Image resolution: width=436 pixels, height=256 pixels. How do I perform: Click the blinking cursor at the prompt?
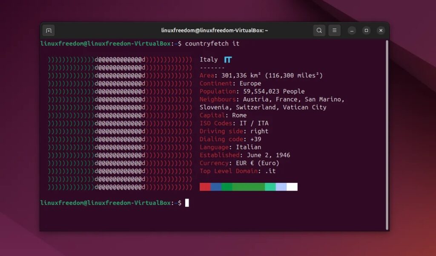pyautogui.click(x=187, y=203)
